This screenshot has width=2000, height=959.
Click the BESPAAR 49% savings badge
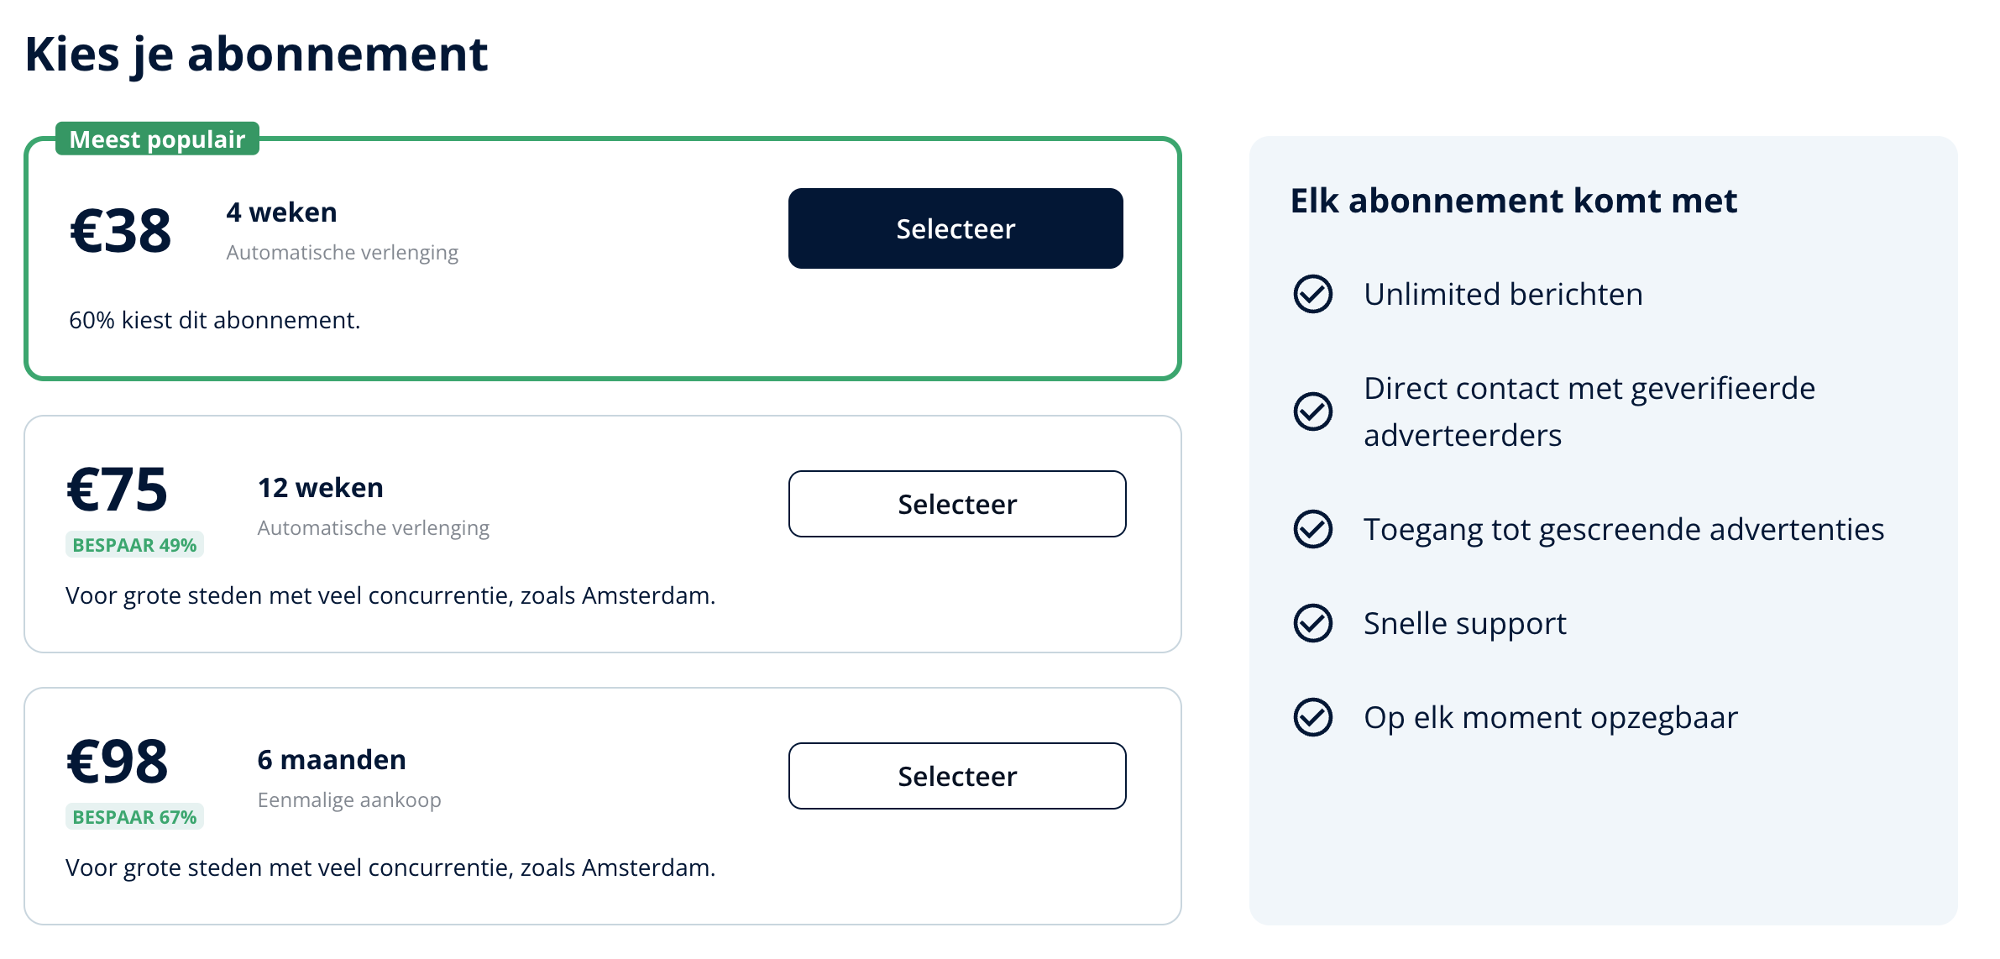tap(134, 545)
